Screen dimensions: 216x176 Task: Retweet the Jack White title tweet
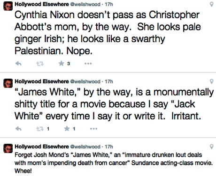(x=40, y=129)
